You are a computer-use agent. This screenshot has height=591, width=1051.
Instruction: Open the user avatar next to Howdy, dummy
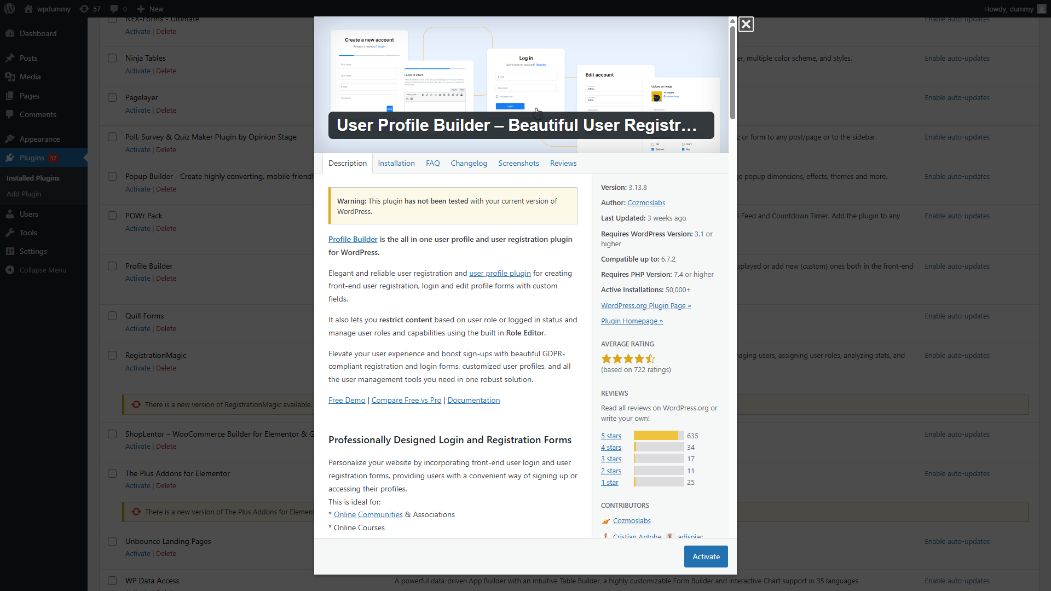coord(1041,9)
